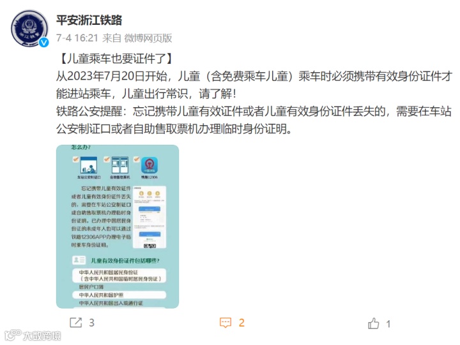Click the 中华人民共和国护照 list item
The width and height of the screenshot is (460, 345).
tap(119, 295)
